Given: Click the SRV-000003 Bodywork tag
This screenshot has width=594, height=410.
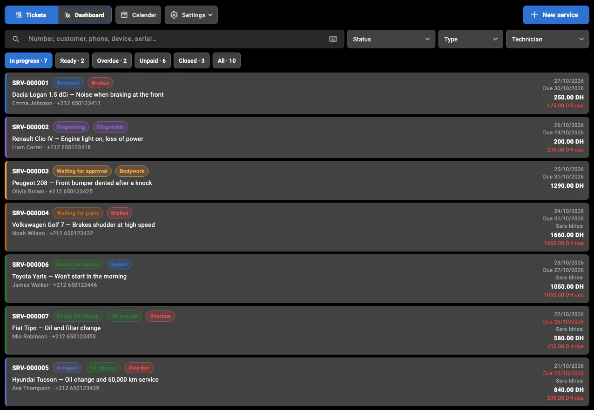Looking at the screenshot, I should (132, 171).
